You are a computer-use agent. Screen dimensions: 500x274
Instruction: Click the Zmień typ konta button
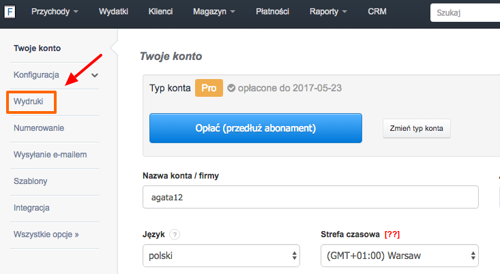click(x=416, y=128)
